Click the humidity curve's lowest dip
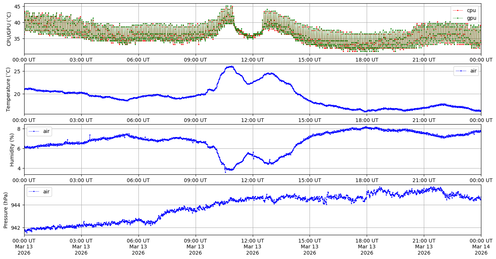496x259 pixels. (x=226, y=172)
